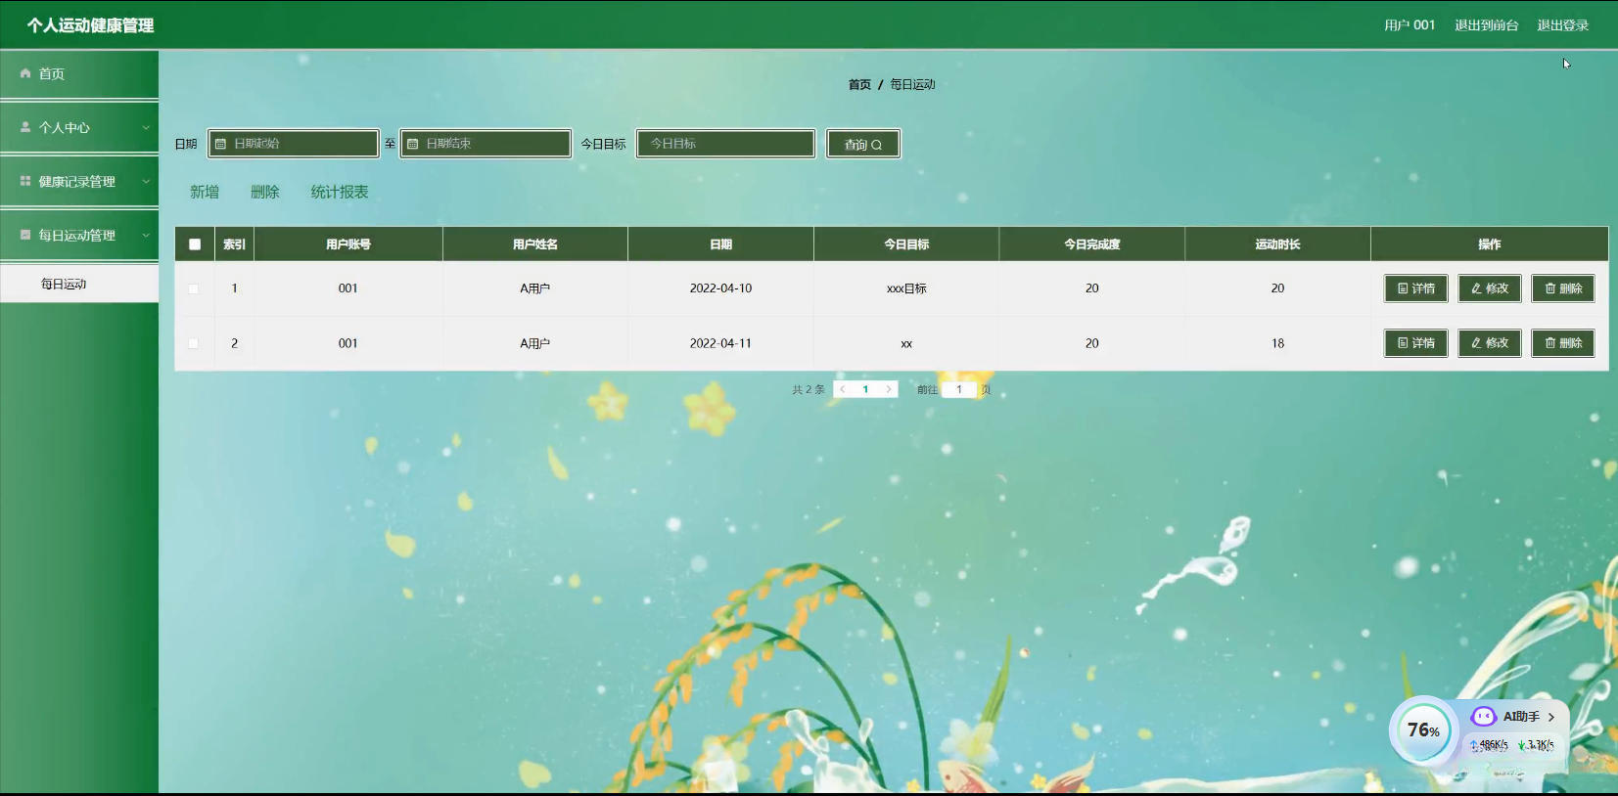Focus the 今日目标 search input
Image resolution: width=1618 pixels, height=796 pixels.
[725, 144]
